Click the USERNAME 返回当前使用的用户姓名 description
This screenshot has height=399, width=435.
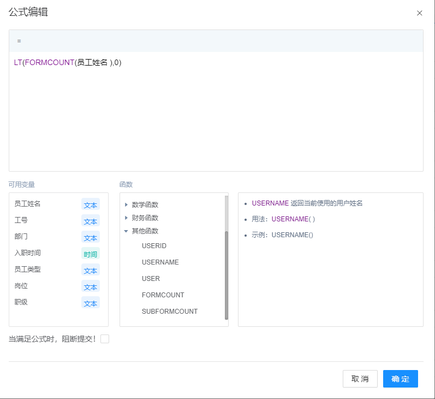(307, 203)
